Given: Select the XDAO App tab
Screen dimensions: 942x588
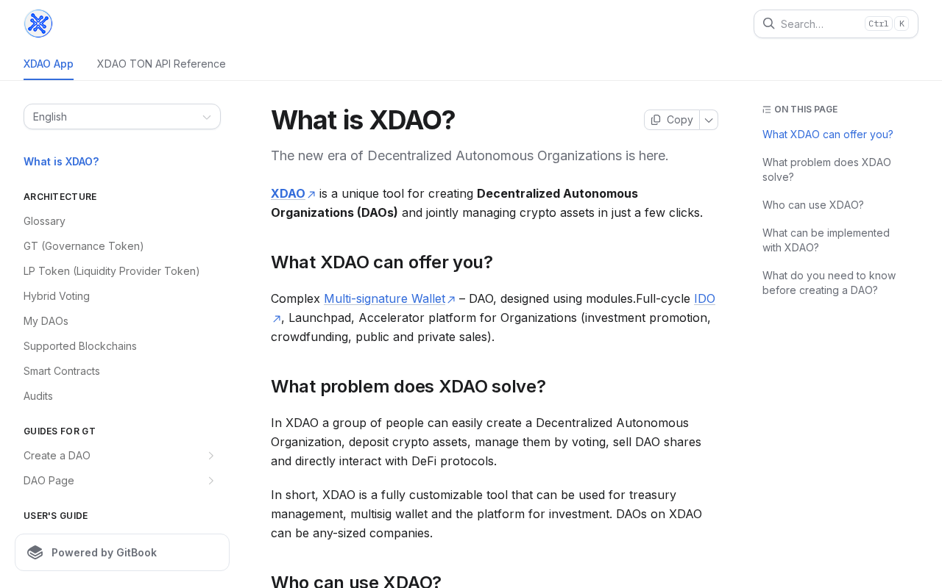Looking at the screenshot, I should coord(49,64).
